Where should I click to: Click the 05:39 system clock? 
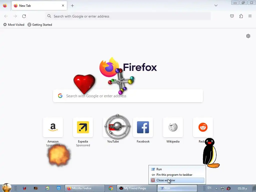click(242, 188)
